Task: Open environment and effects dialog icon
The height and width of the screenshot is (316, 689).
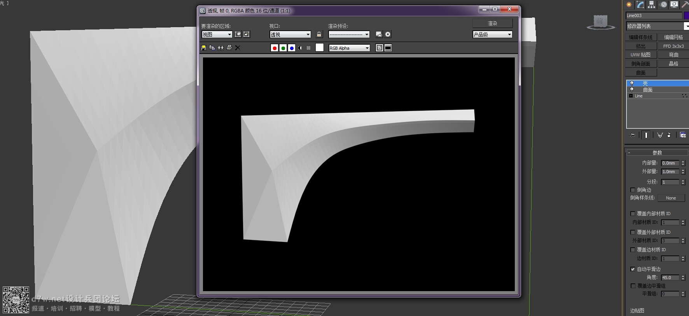Action: coord(388,34)
